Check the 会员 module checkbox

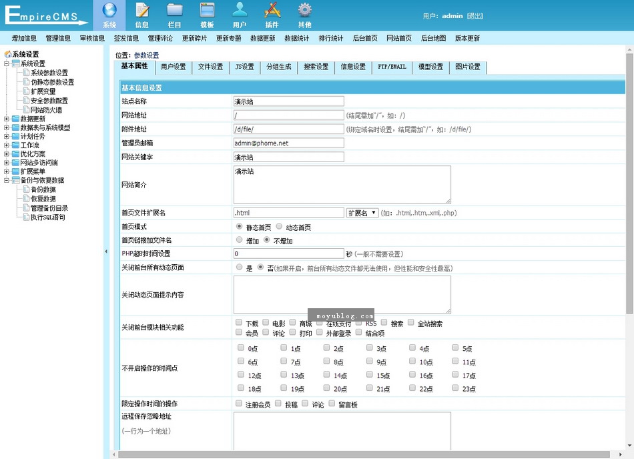pos(239,332)
